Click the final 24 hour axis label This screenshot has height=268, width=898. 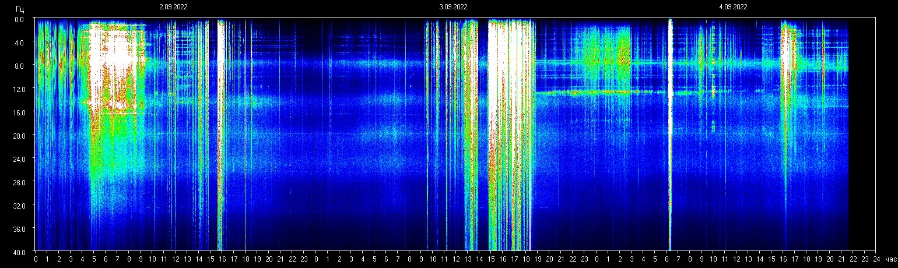click(876, 259)
